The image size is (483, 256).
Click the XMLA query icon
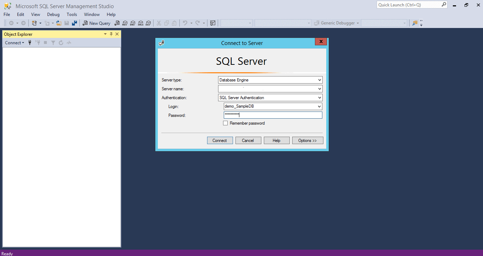(140, 23)
